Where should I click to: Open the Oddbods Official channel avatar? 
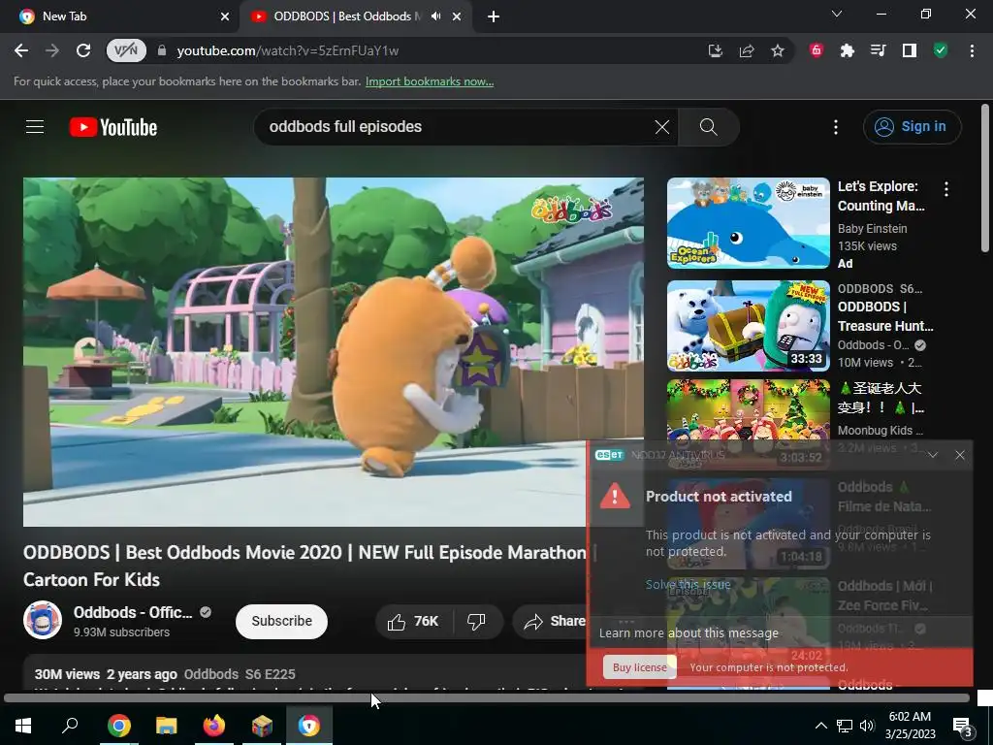[43, 620]
